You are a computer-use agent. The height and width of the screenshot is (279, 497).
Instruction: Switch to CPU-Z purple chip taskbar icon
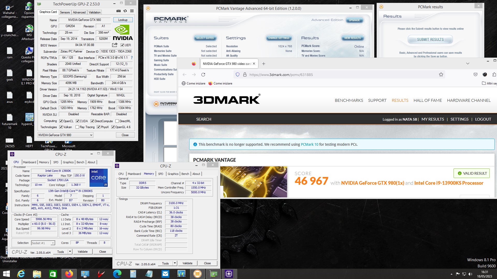(229, 274)
